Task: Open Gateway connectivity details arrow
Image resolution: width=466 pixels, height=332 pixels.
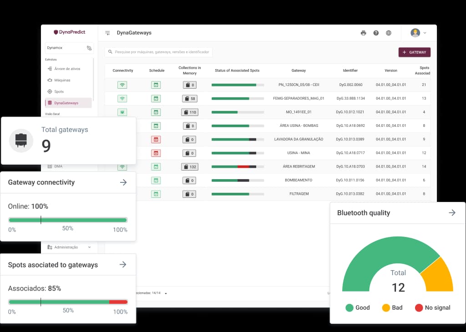Action: (123, 182)
